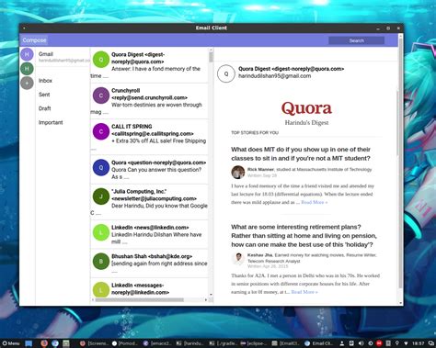Click the clock showing 18:57

[x=419, y=343]
